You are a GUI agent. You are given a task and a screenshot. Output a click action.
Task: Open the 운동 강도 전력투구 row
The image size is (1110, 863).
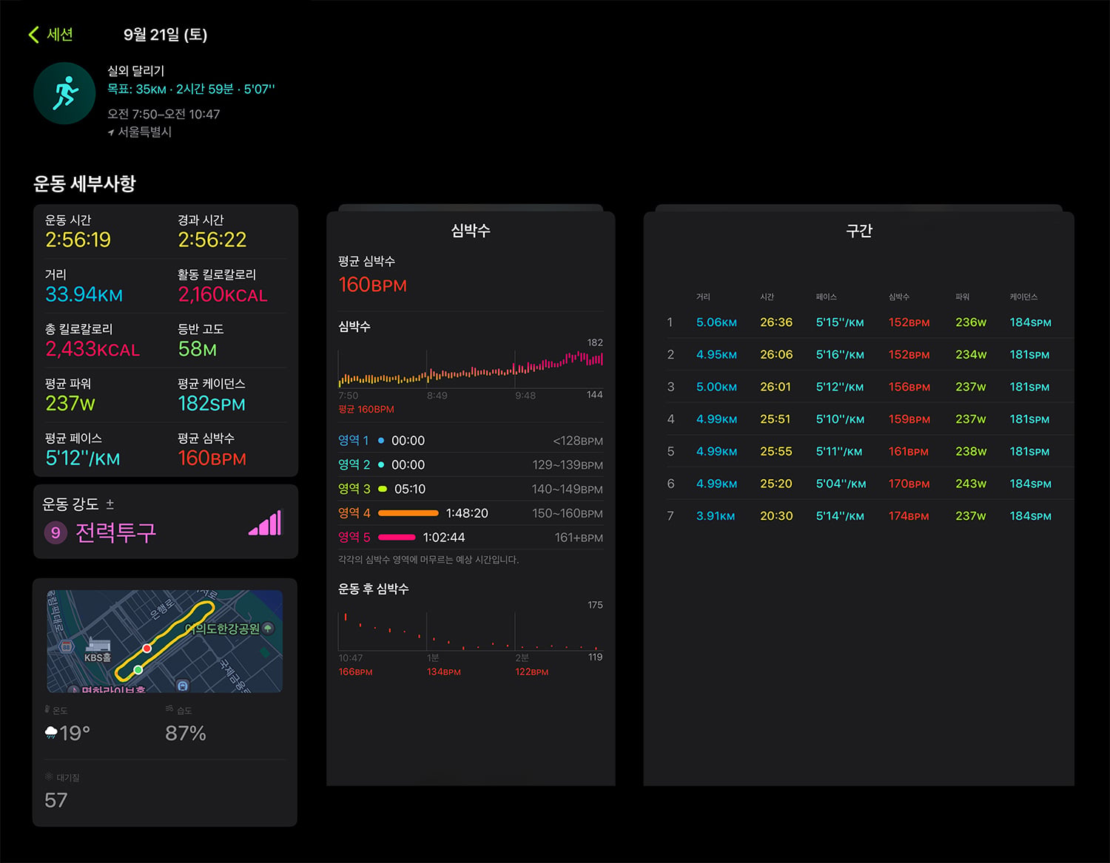point(166,521)
